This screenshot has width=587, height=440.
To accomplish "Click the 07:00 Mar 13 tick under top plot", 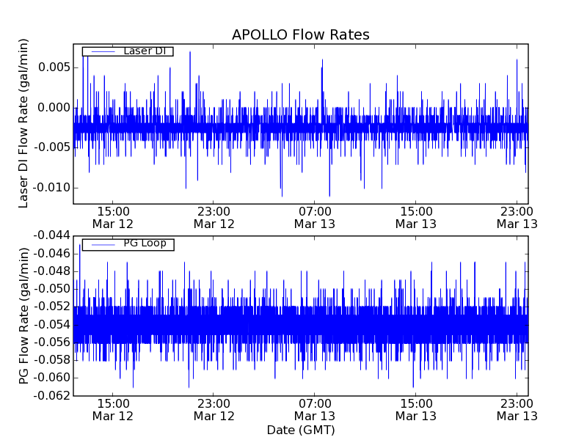I will click(x=315, y=217).
